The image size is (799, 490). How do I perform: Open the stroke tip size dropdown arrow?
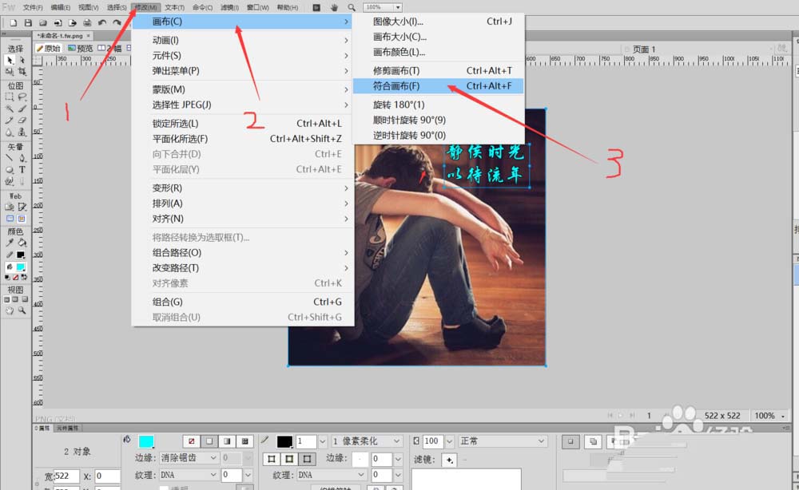322,441
